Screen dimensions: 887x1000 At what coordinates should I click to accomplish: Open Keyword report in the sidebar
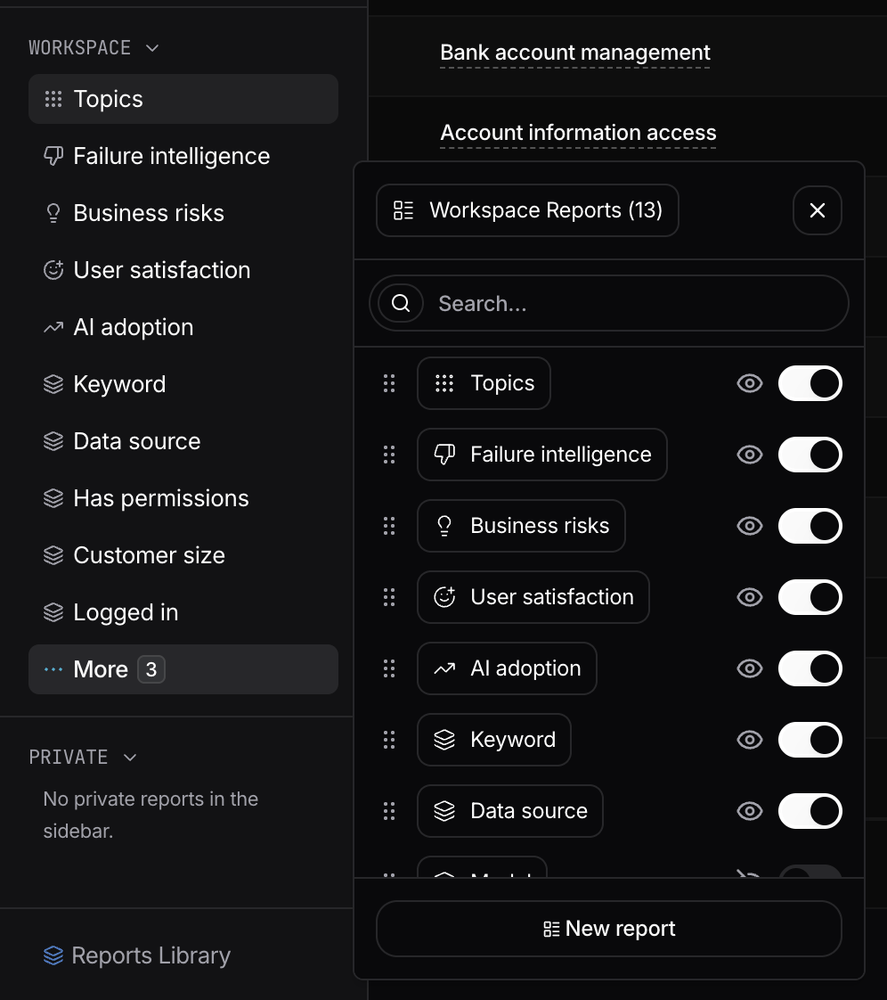183,384
